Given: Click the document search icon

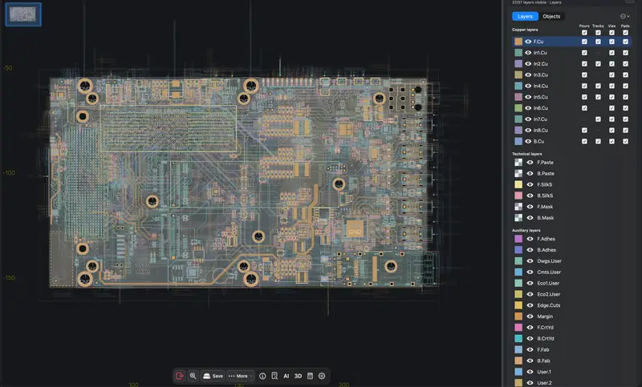Looking at the screenshot, I should (x=274, y=376).
